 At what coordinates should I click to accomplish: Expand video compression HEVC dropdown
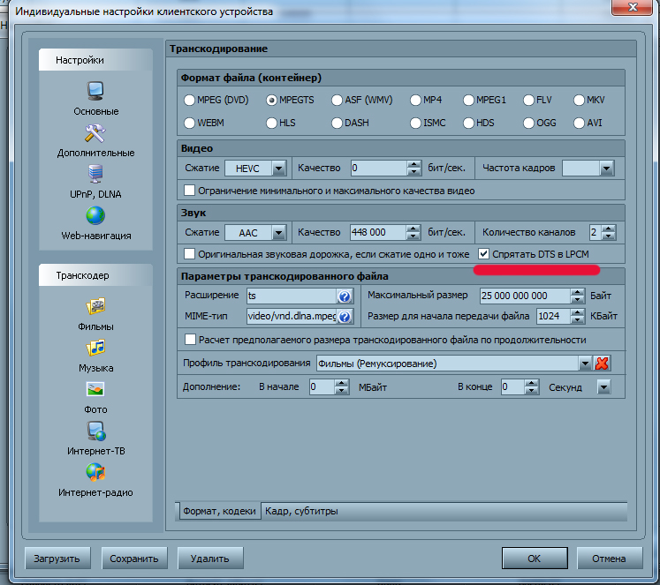(278, 168)
